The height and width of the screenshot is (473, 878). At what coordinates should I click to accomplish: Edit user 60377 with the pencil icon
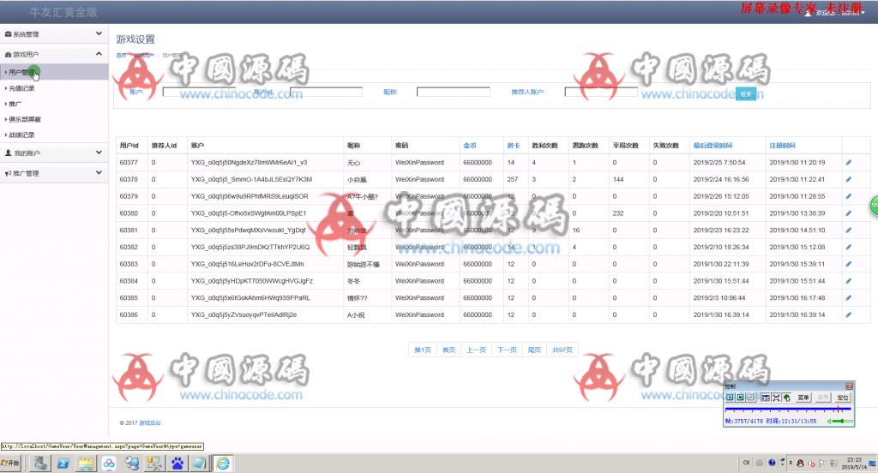(x=848, y=162)
